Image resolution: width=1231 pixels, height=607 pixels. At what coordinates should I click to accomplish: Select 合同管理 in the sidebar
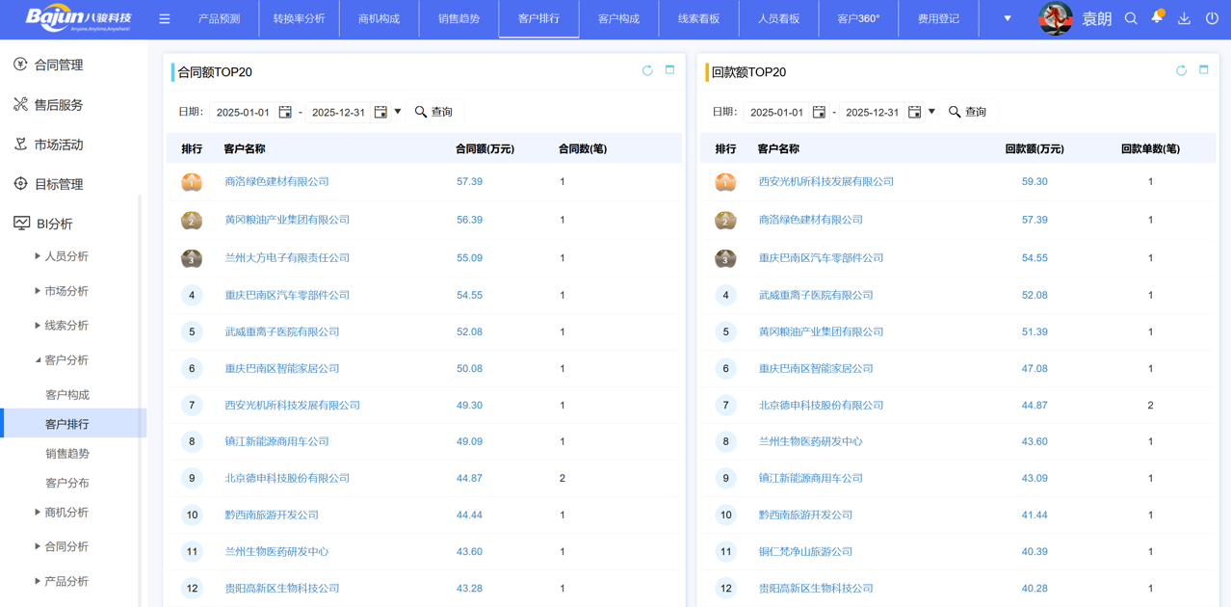[58, 65]
